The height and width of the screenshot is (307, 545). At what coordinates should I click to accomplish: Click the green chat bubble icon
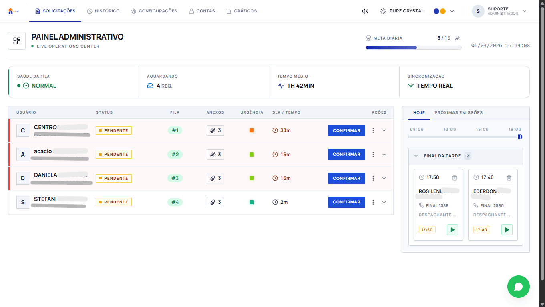coord(518,286)
